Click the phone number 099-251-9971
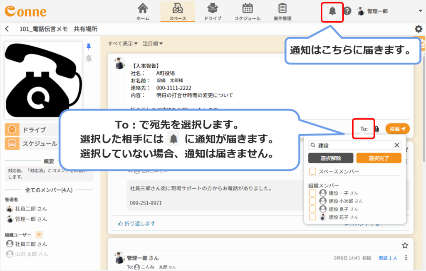Viewport: 426px width, 271px height. click(146, 203)
